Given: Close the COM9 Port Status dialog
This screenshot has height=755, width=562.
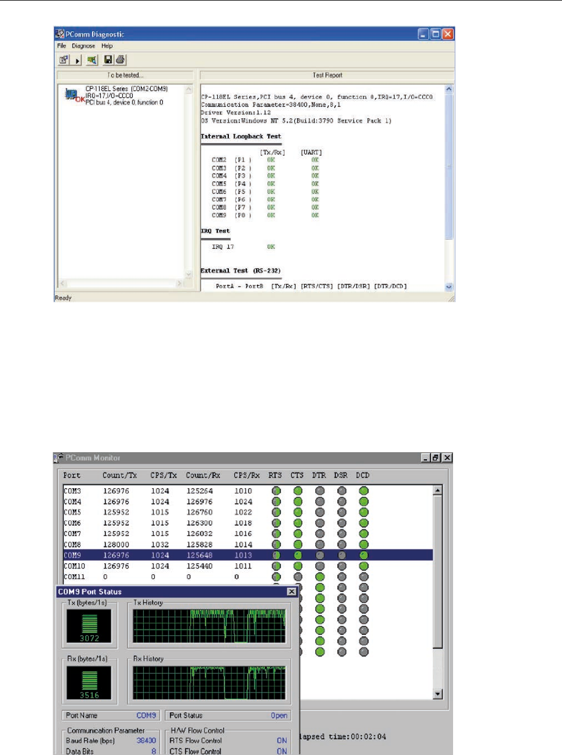Looking at the screenshot, I should coord(291,592).
